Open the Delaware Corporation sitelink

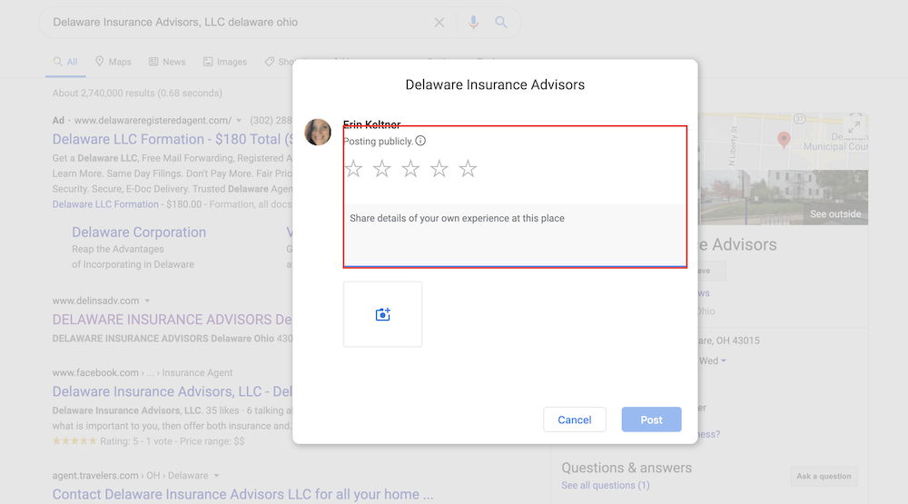139,232
